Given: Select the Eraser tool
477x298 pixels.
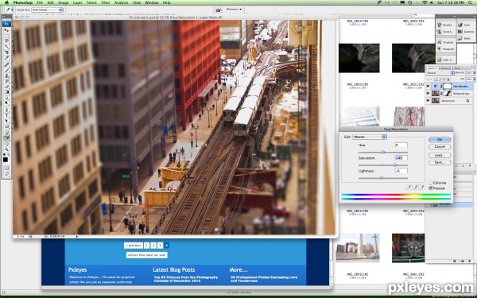Looking at the screenshot, I should click(6, 87).
